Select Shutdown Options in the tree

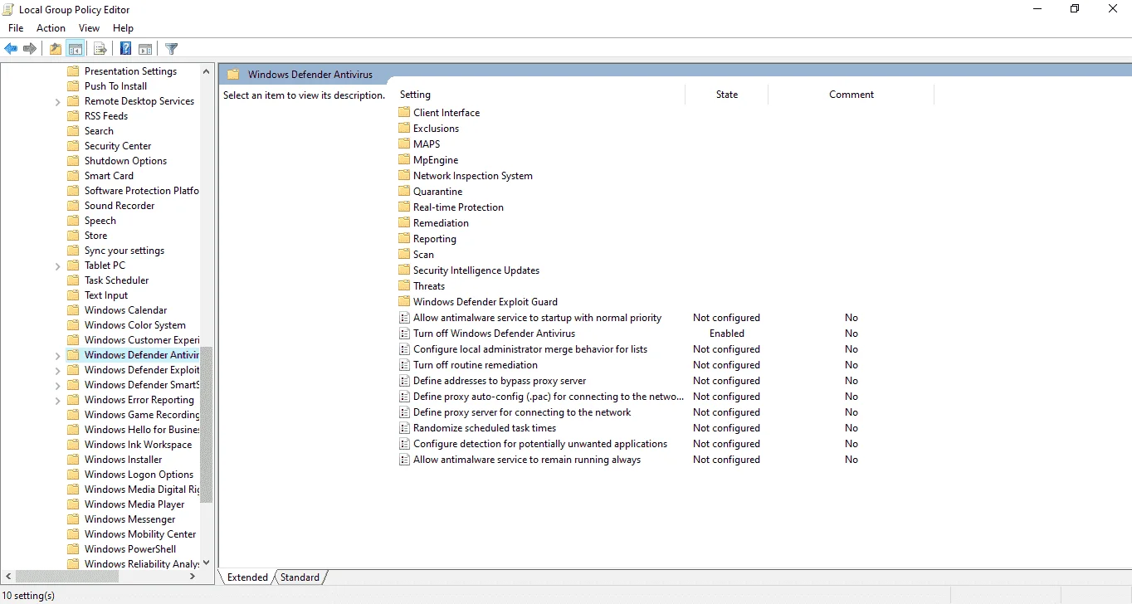pyautogui.click(x=125, y=161)
